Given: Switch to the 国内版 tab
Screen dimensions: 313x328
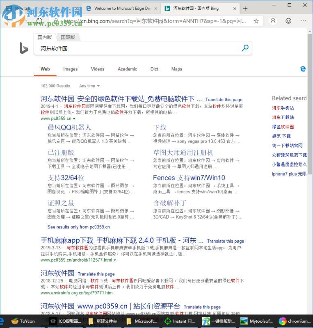Looking at the screenshot, I should [45, 37].
